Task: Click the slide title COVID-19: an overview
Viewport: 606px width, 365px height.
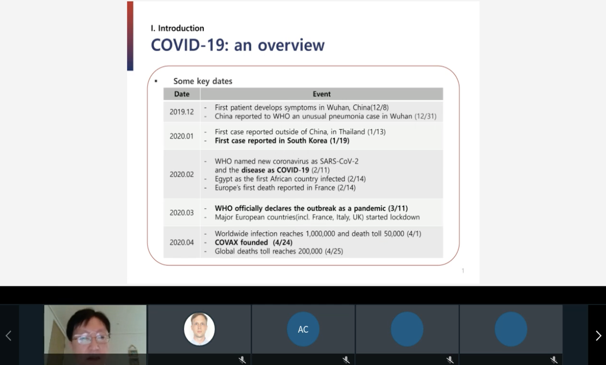Action: pyautogui.click(x=238, y=45)
